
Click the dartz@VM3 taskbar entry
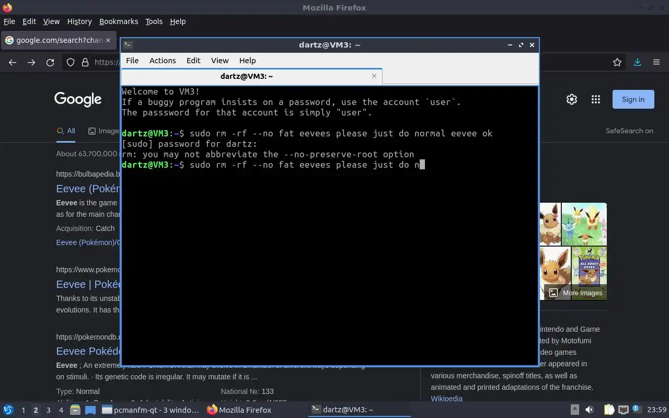click(x=360, y=410)
